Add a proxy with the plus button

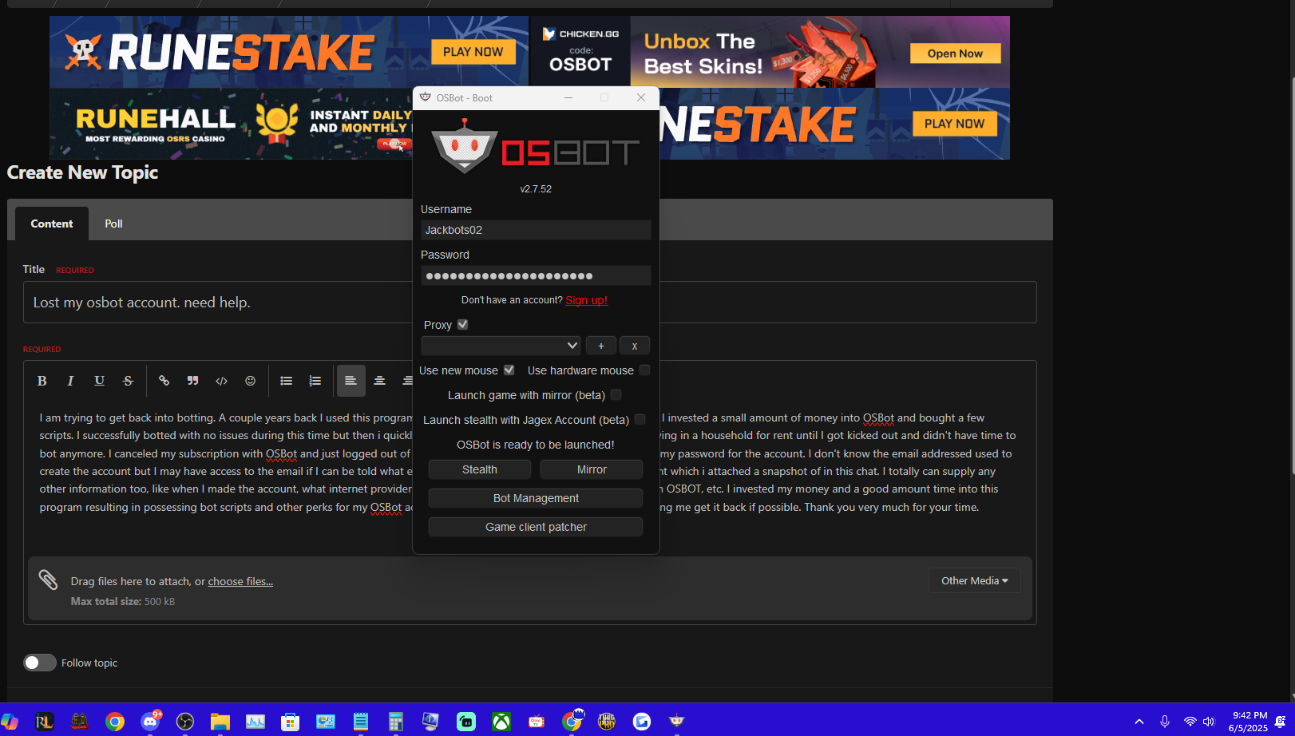pyautogui.click(x=601, y=346)
